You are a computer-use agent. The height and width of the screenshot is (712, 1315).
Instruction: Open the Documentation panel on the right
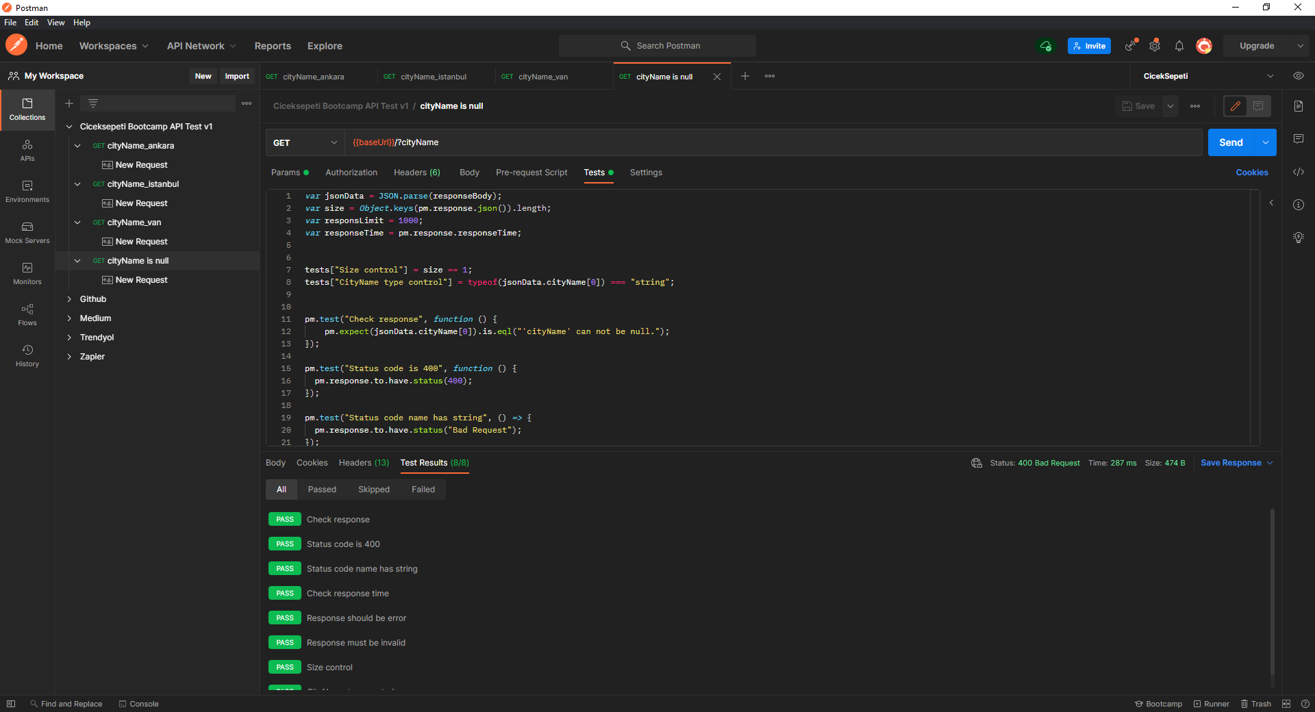coord(1299,106)
